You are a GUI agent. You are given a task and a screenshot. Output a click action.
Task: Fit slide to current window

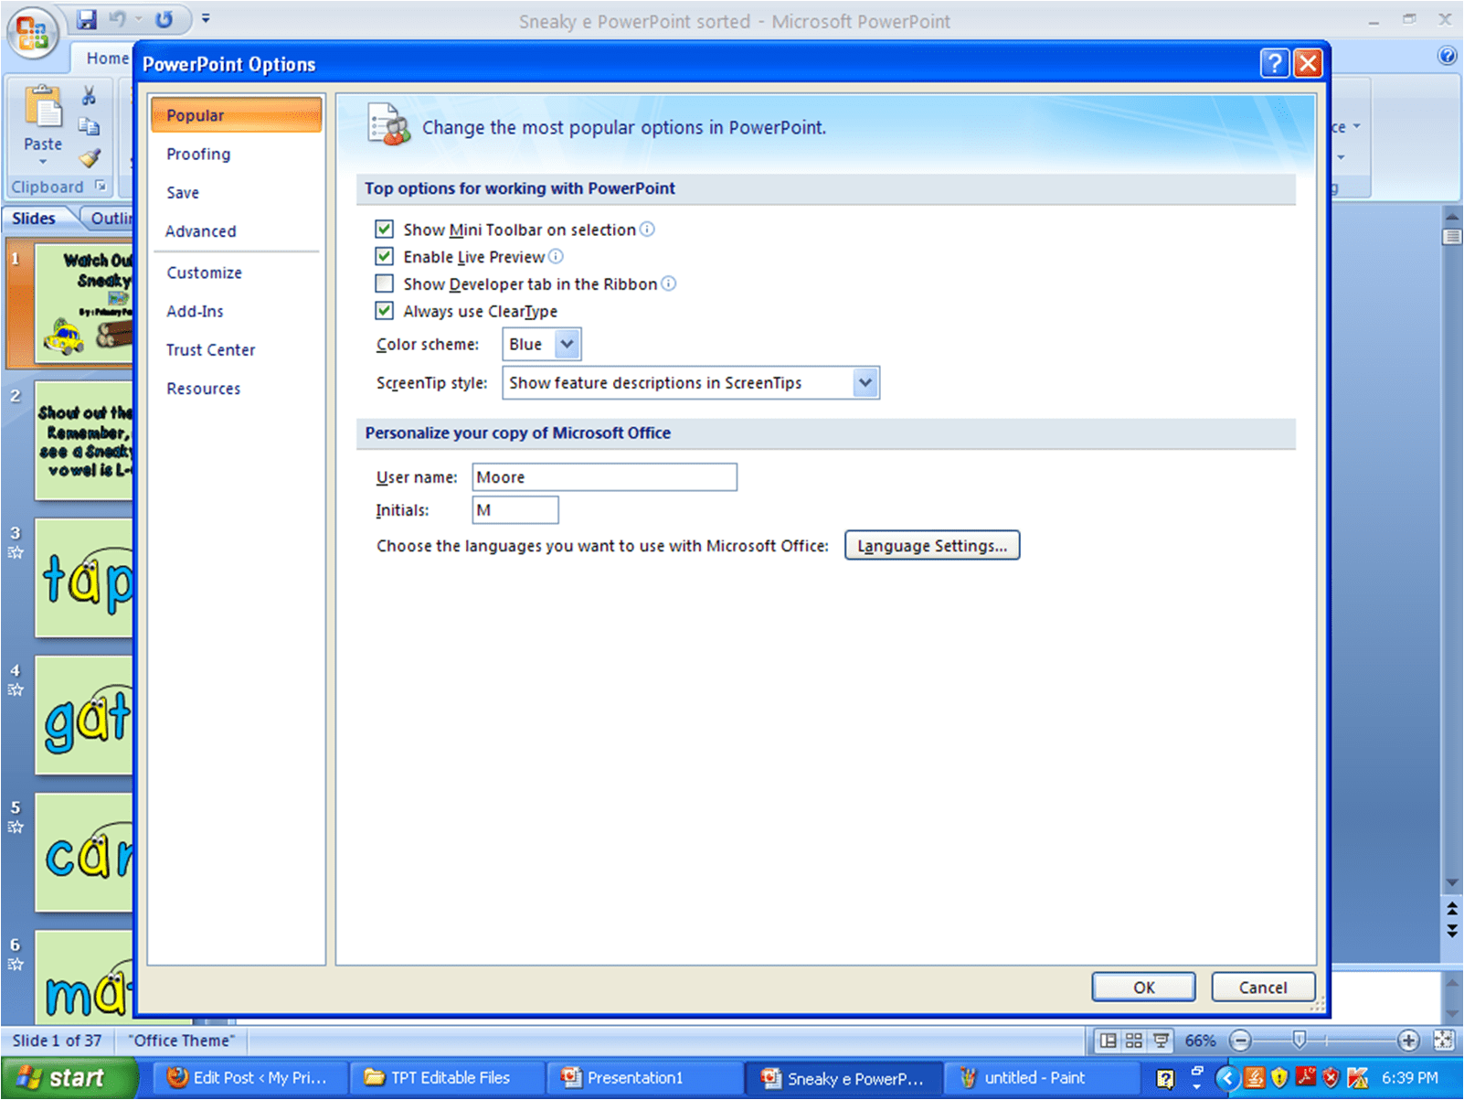point(1444,1041)
